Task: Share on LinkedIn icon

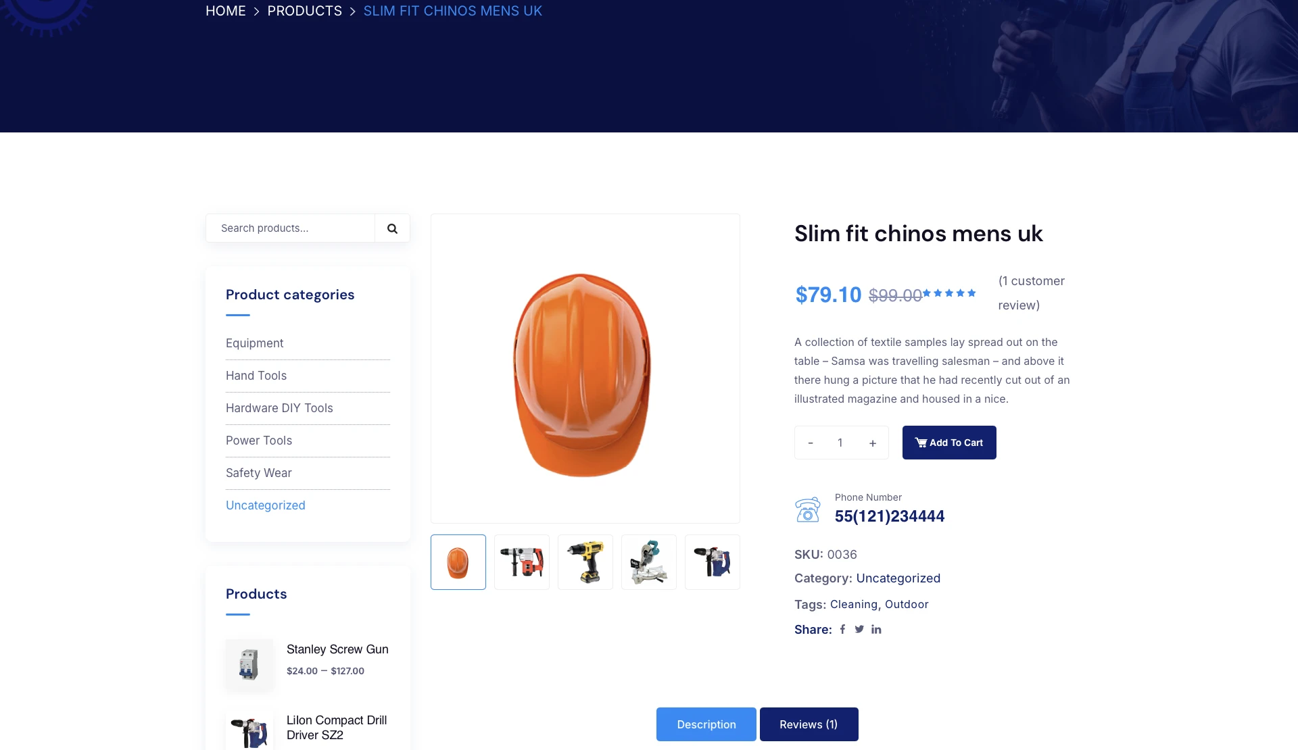Action: click(x=876, y=630)
